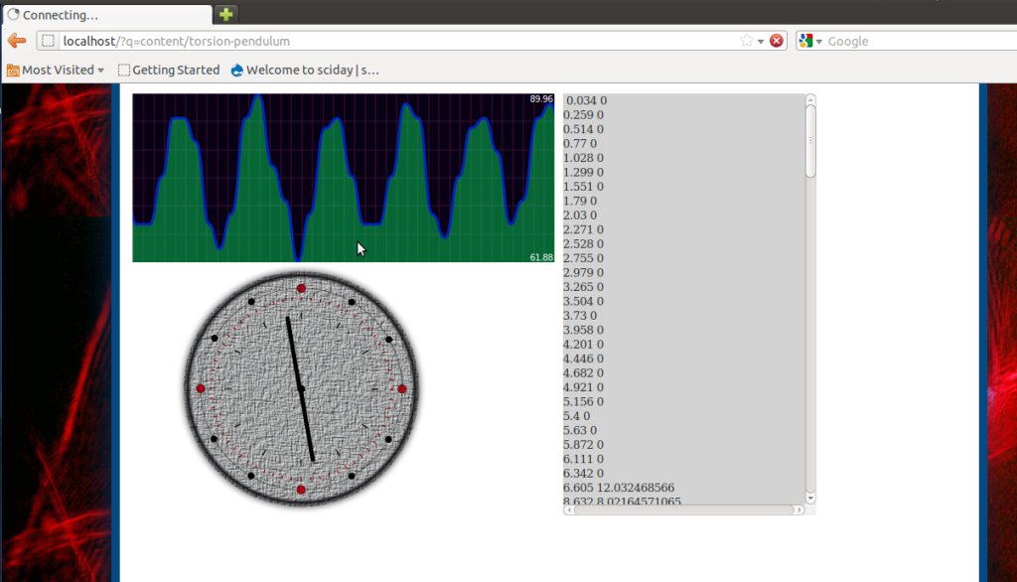Image resolution: width=1017 pixels, height=582 pixels.
Task: Stop loading with the red X button
Action: pyautogui.click(x=777, y=41)
